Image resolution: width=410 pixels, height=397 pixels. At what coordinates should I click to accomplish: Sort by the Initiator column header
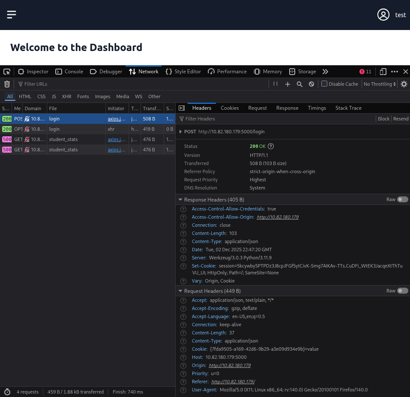(x=117, y=108)
